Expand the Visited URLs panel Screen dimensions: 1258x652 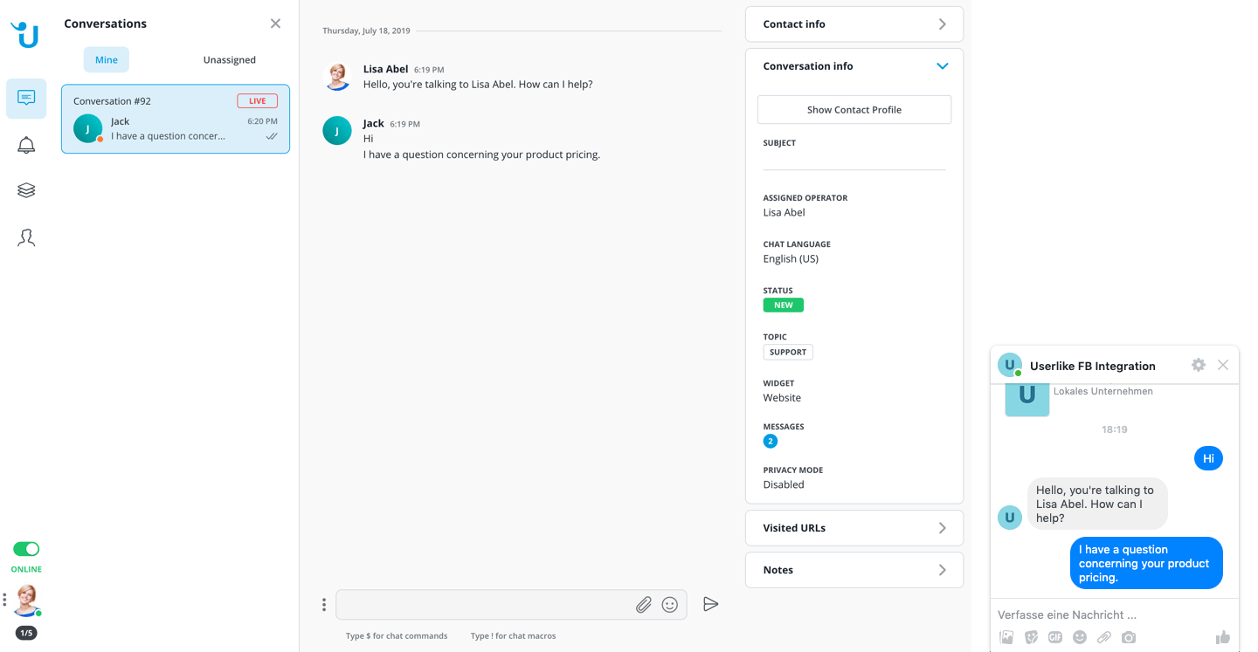tap(854, 528)
